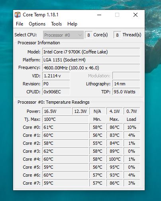Open the Help menu
This screenshot has height=201, width=161.
click(72, 24)
